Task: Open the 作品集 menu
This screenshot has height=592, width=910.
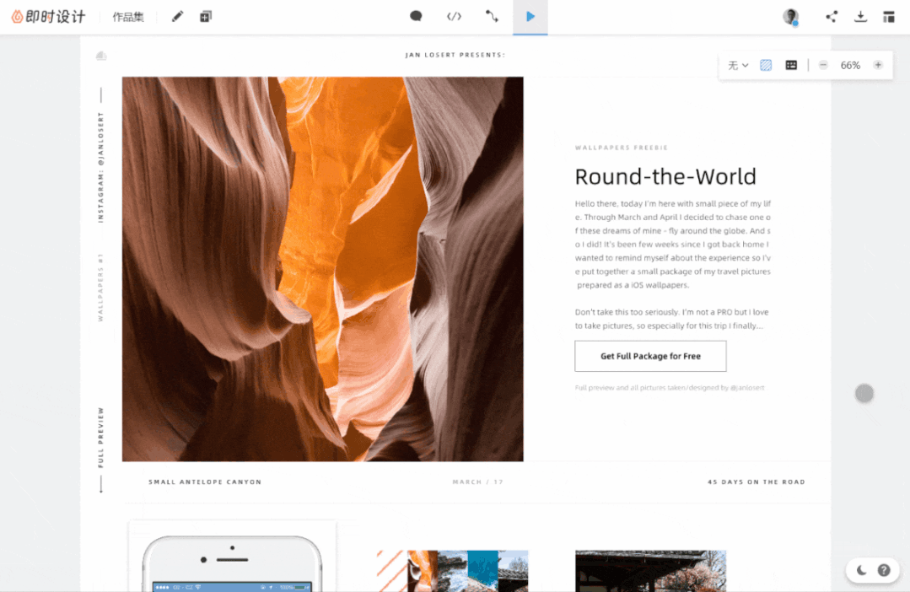Action: (x=128, y=17)
